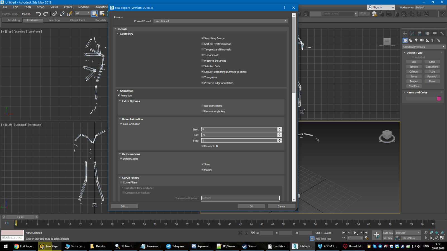Enable the Tangents and Binormals checkbox

[203, 49]
